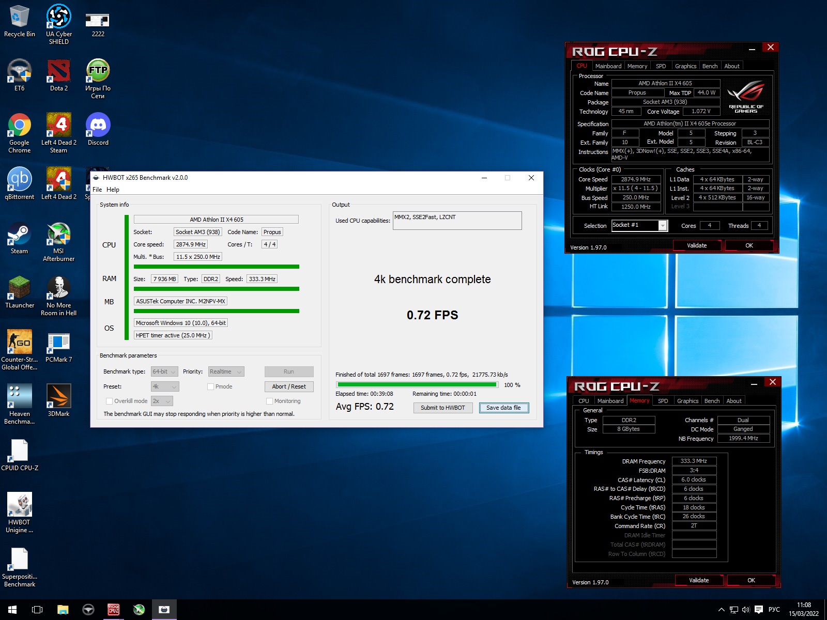Open Steam desktop shortcut
Image resolution: width=827 pixels, height=620 pixels.
tap(20, 238)
